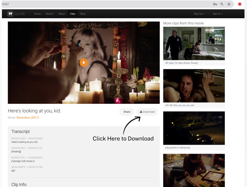Click caption '(dog barks in distance)'
The height and width of the screenshot is (187, 247).
coord(177,148)
